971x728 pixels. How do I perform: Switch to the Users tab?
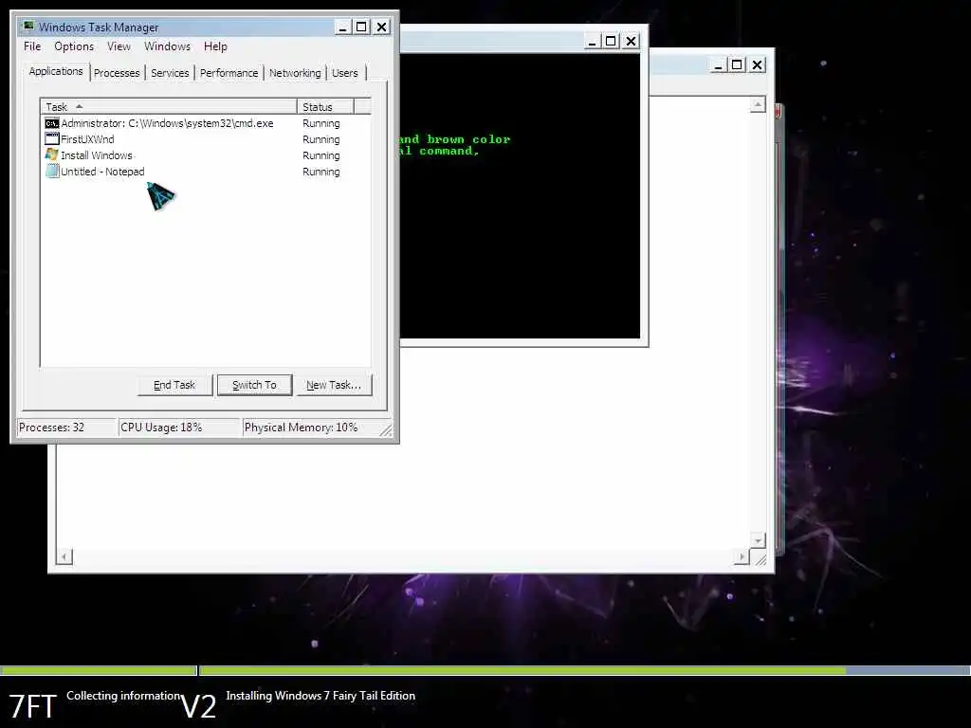[345, 73]
